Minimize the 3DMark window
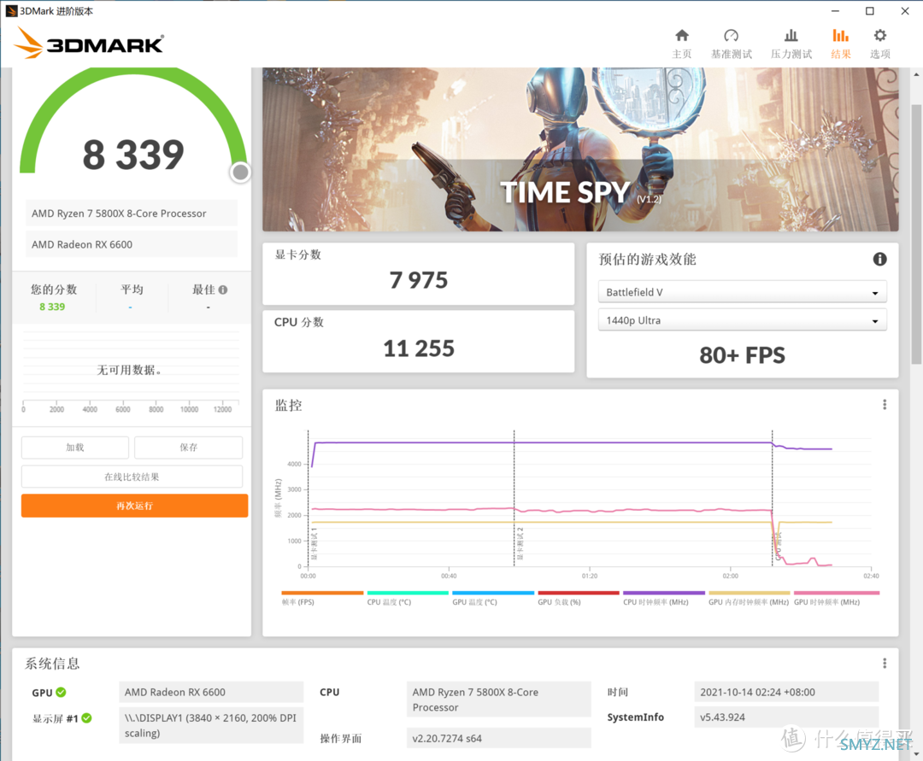 pos(835,11)
